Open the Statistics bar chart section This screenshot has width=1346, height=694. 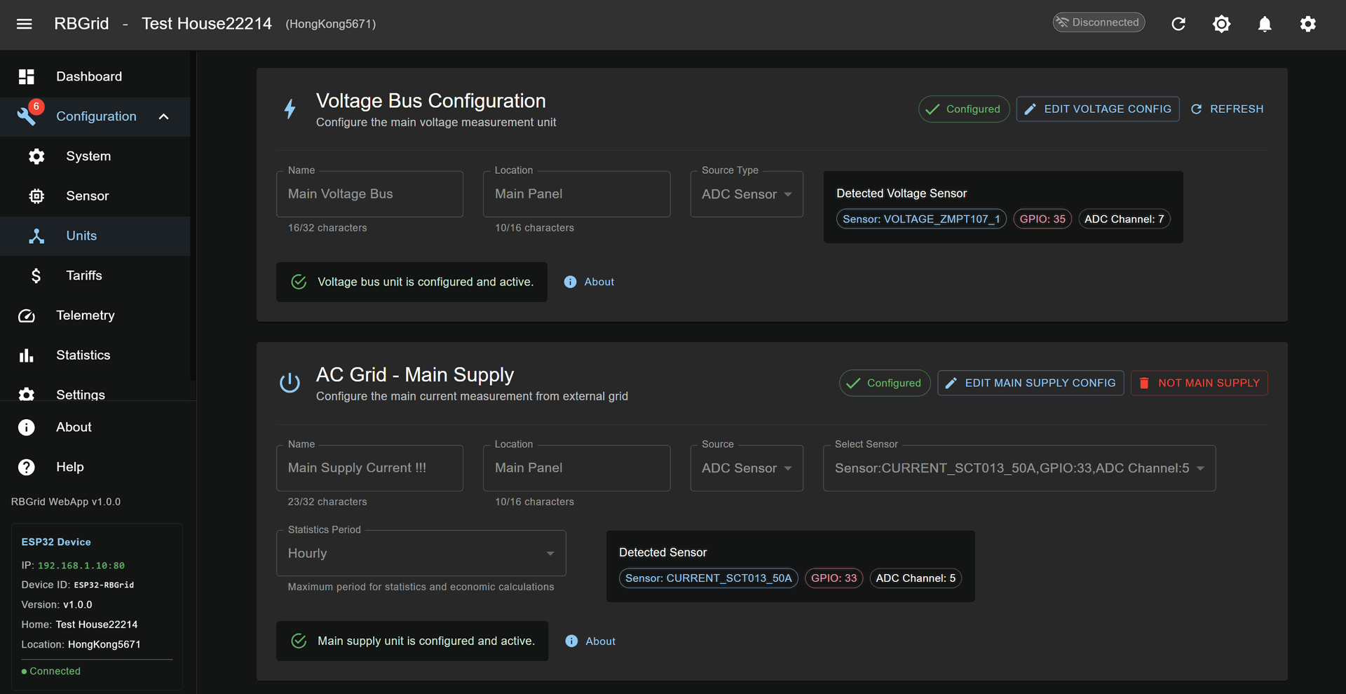click(x=83, y=355)
